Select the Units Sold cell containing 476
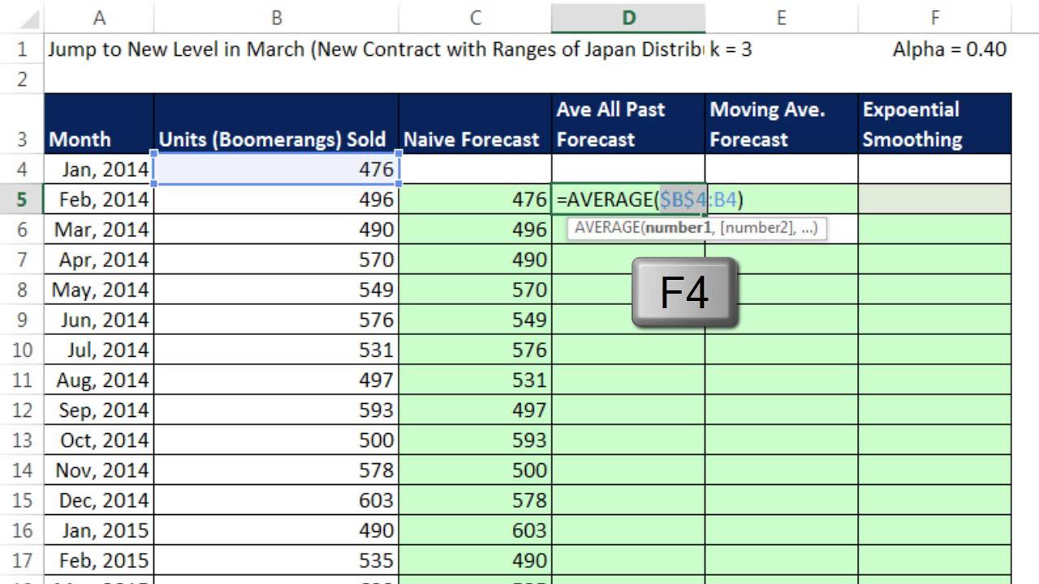 (x=276, y=170)
